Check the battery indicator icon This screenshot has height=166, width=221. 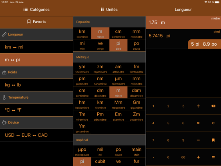click(217, 2)
